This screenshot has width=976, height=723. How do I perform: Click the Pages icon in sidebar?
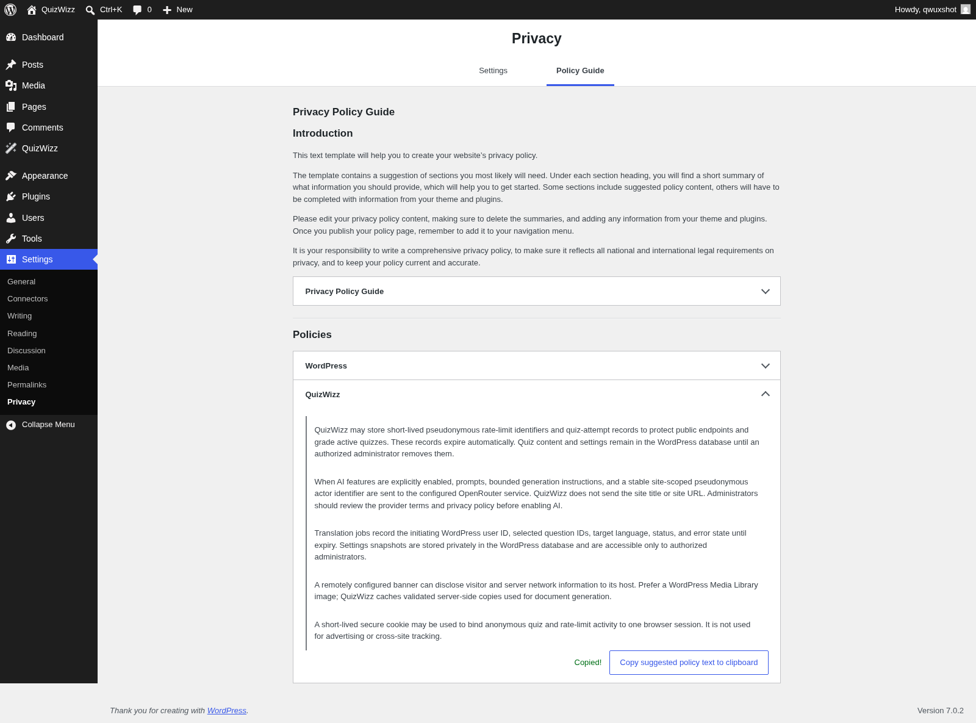pos(11,107)
